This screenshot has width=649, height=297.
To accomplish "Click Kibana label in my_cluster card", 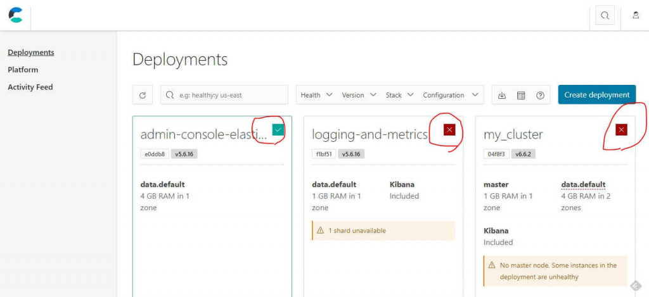I will click(496, 231).
